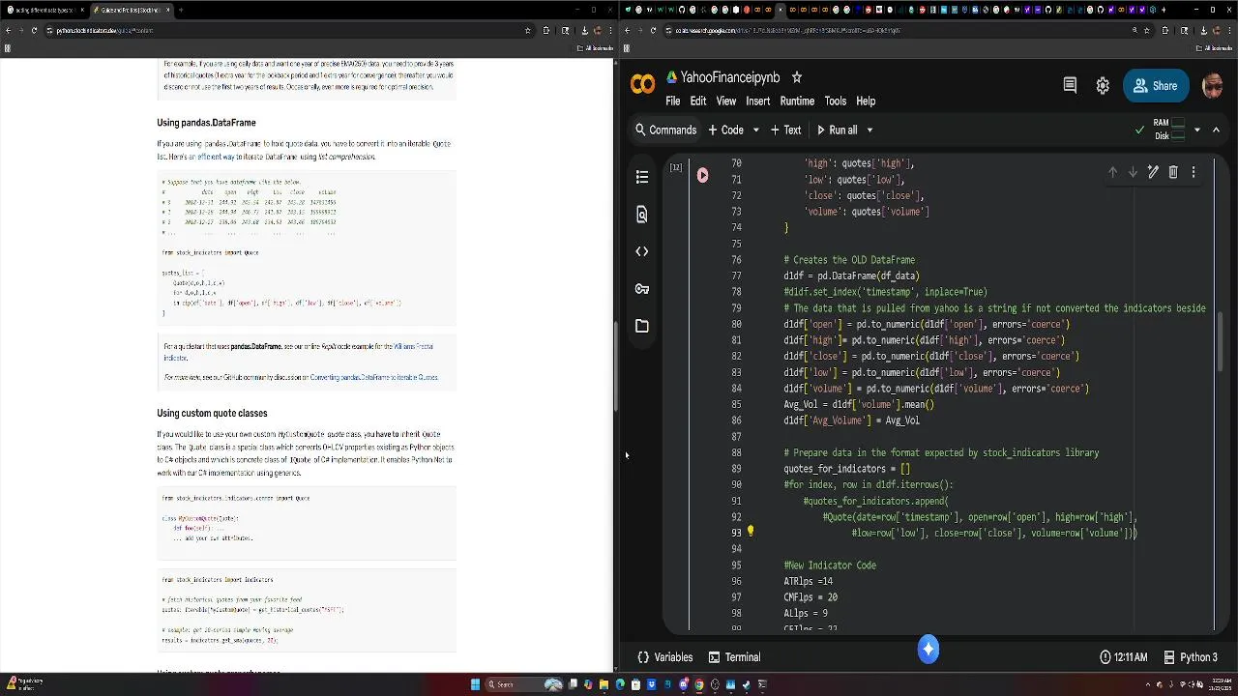Open the Terminal panel
The width and height of the screenshot is (1238, 696).
[734, 657]
